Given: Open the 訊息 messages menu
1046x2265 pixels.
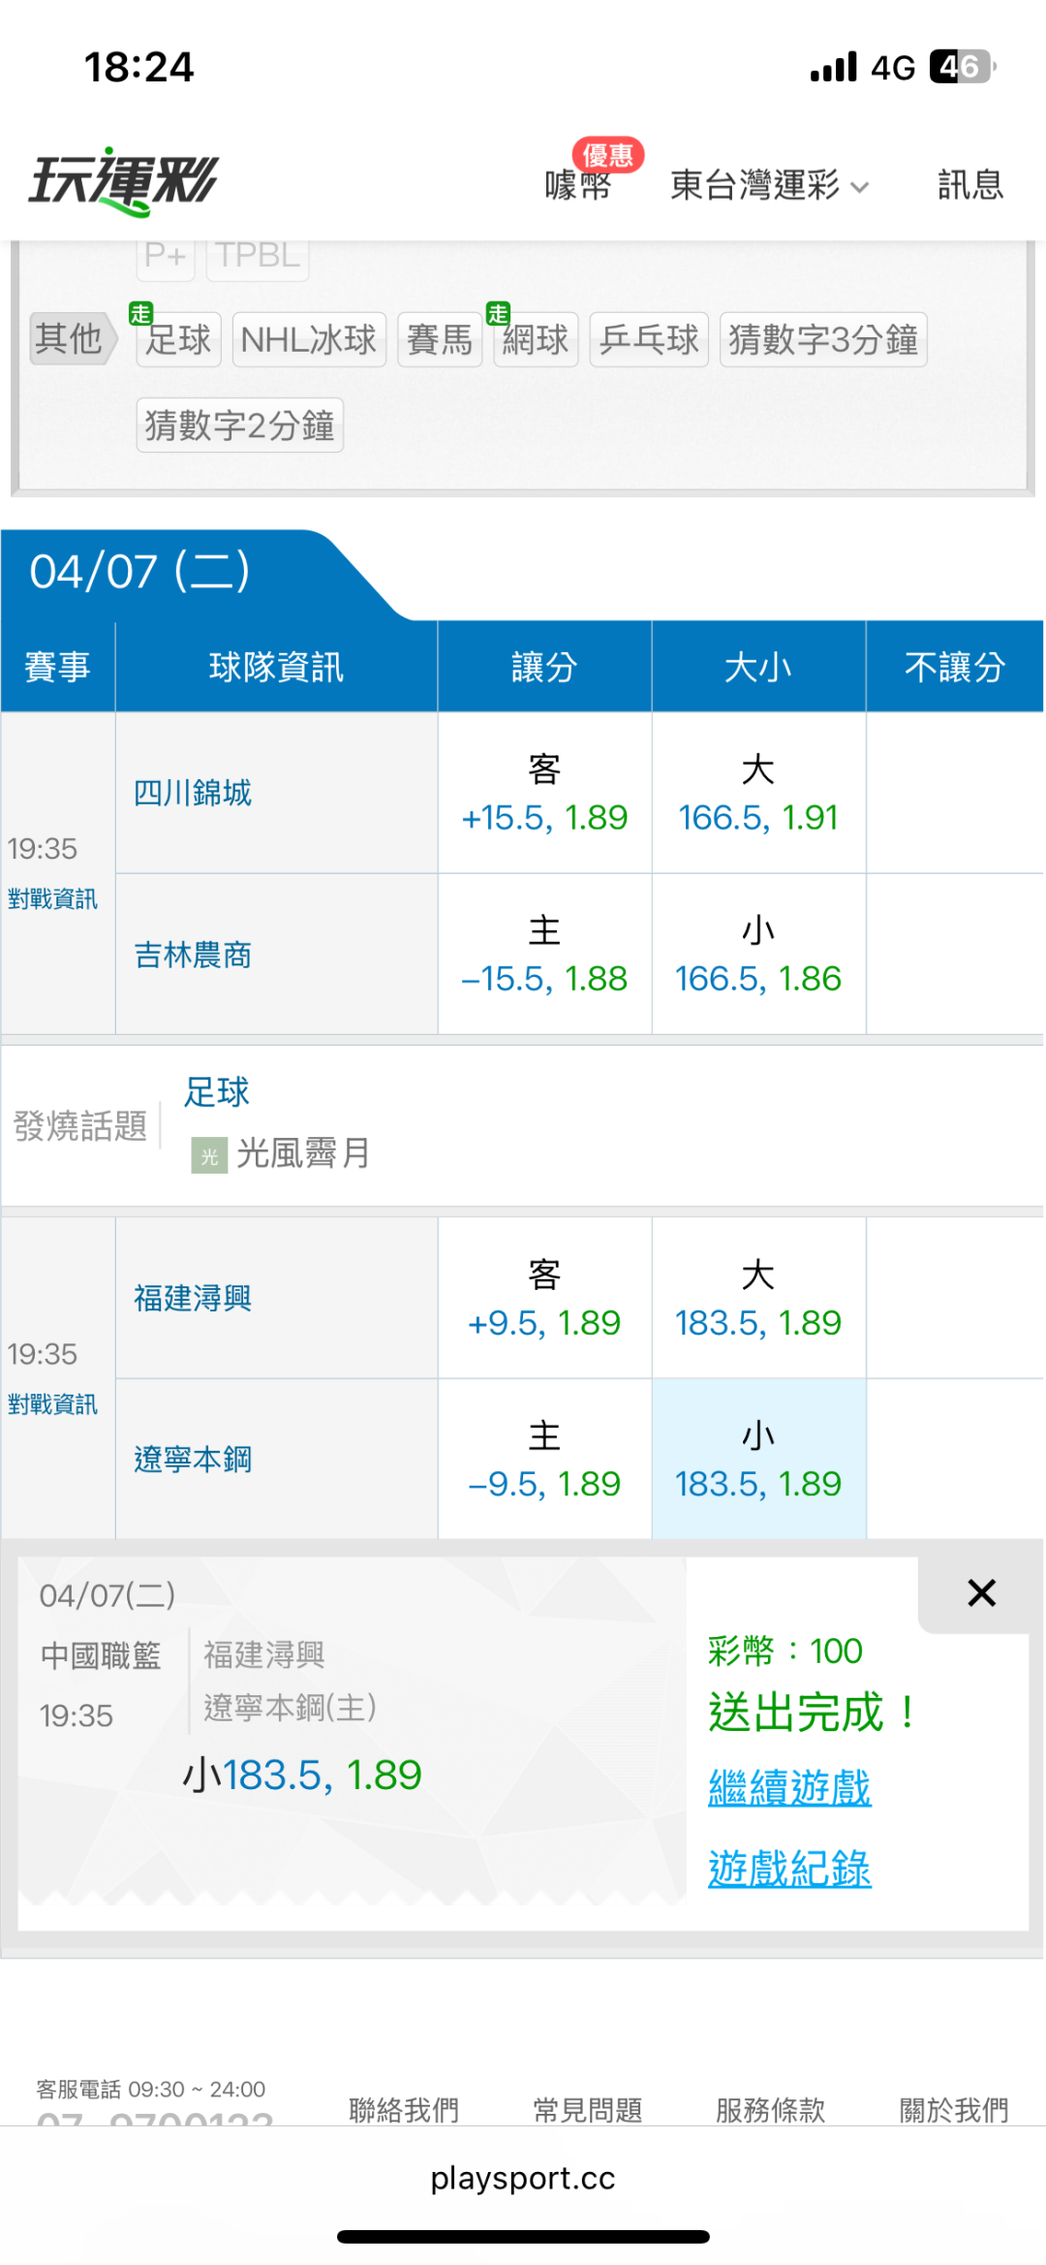Looking at the screenshot, I should pos(969,184).
